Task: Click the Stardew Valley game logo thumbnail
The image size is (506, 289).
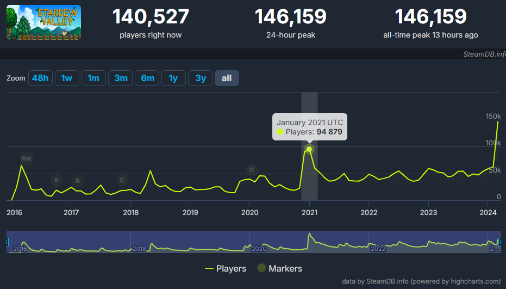Action: pyautogui.click(x=43, y=22)
